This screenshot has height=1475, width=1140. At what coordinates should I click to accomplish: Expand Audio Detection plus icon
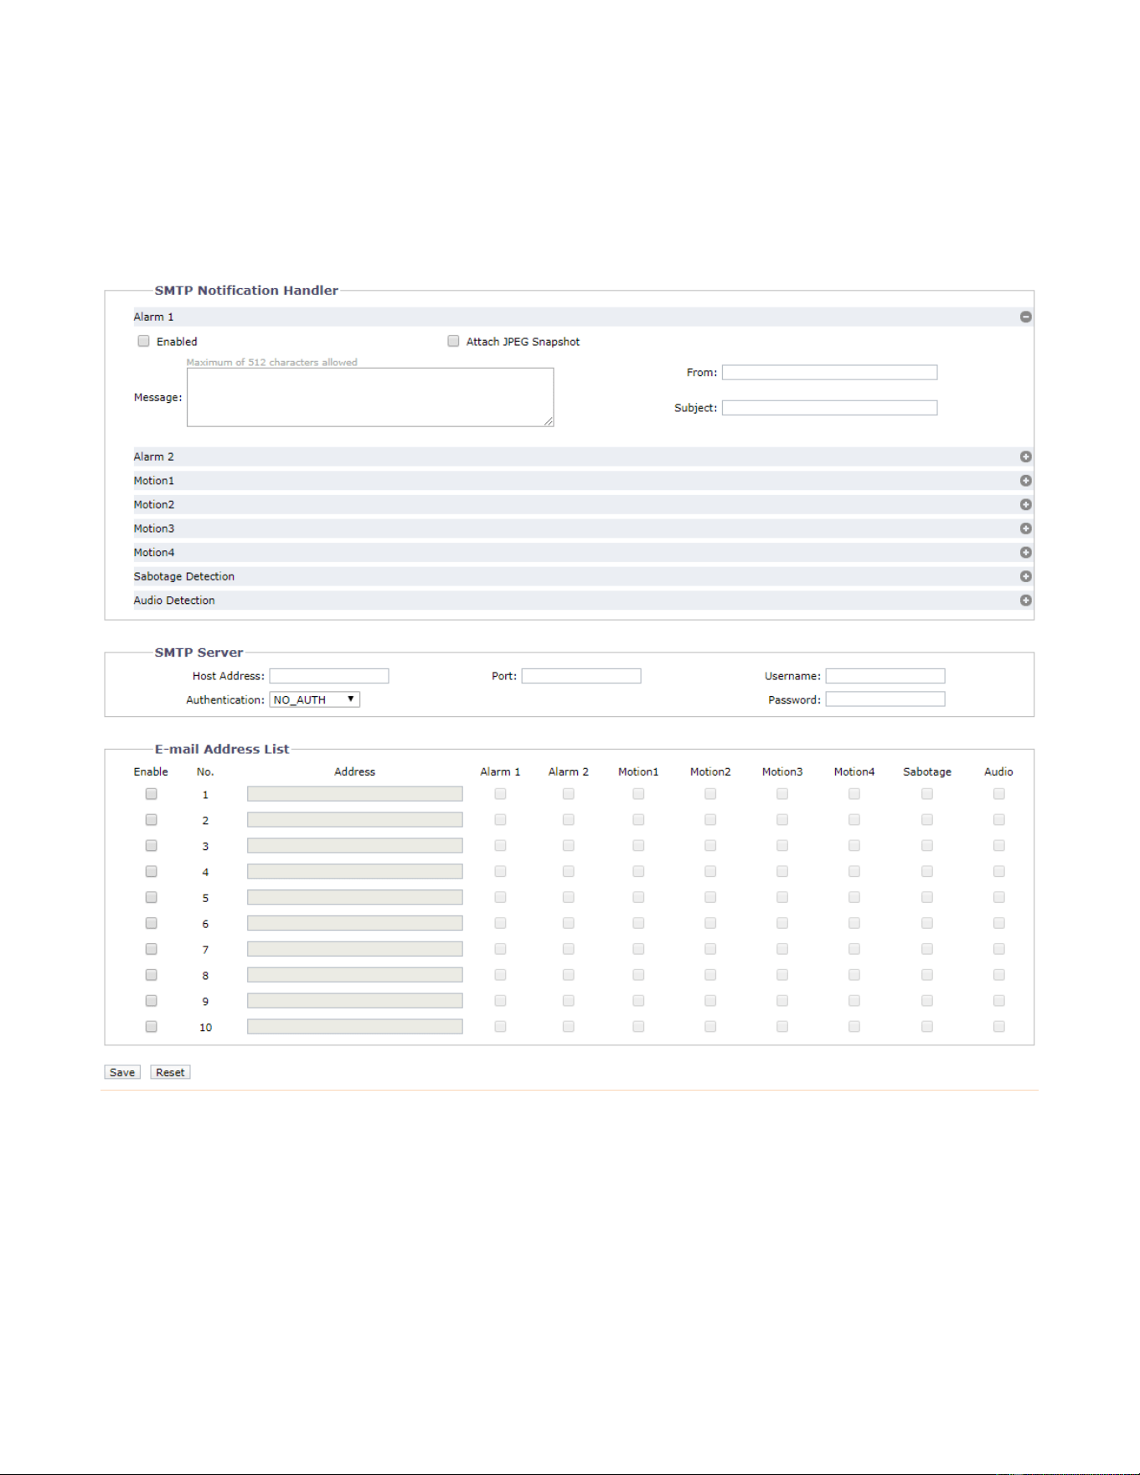click(x=1025, y=601)
